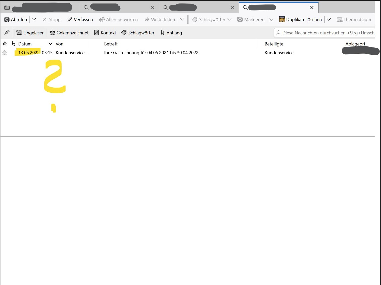This screenshot has height=285, width=381.
Task: Click sender Kundenservice... in message row
Action: 72,53
